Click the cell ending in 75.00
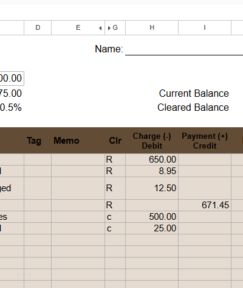The image size is (243, 288). tap(12, 94)
